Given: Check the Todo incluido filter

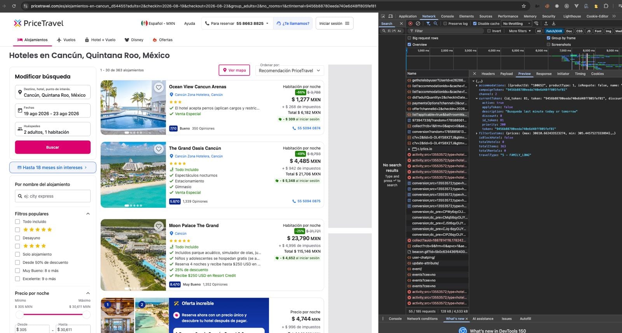Looking at the screenshot, I should (x=17, y=222).
